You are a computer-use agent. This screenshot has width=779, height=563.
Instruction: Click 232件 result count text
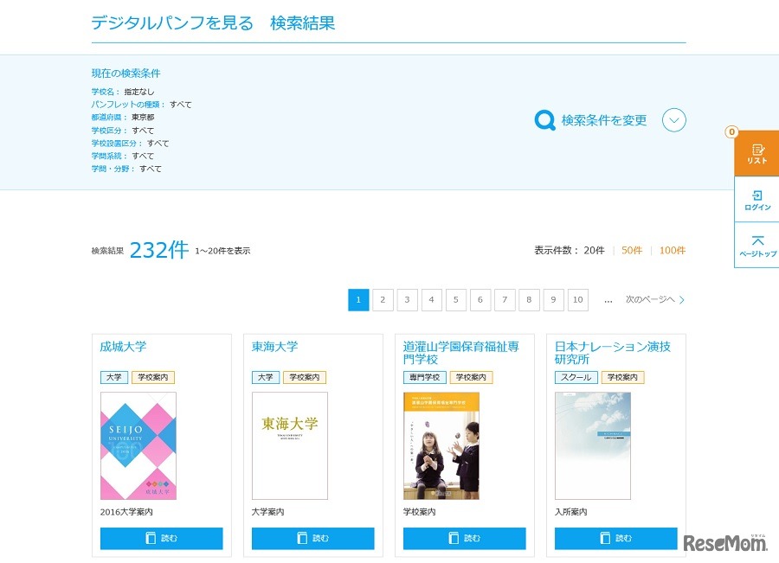pos(159,250)
